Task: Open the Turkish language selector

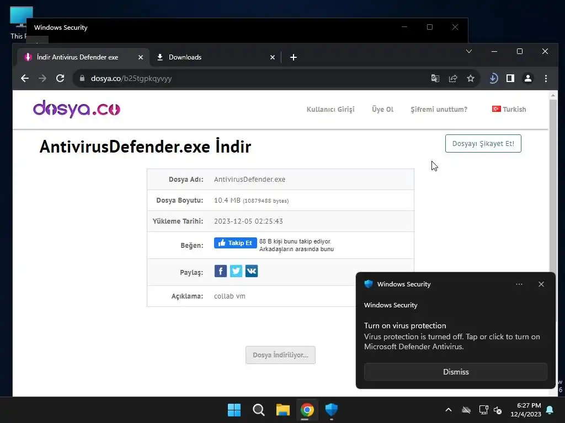Action: 509,110
